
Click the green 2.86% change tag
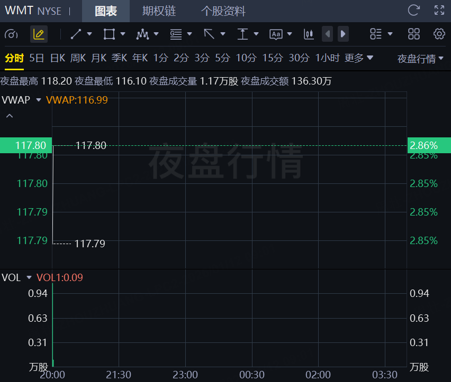[x=429, y=145]
